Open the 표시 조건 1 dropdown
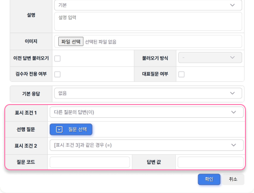Viewport: 254px width, 193px height. pyautogui.click(x=146, y=112)
